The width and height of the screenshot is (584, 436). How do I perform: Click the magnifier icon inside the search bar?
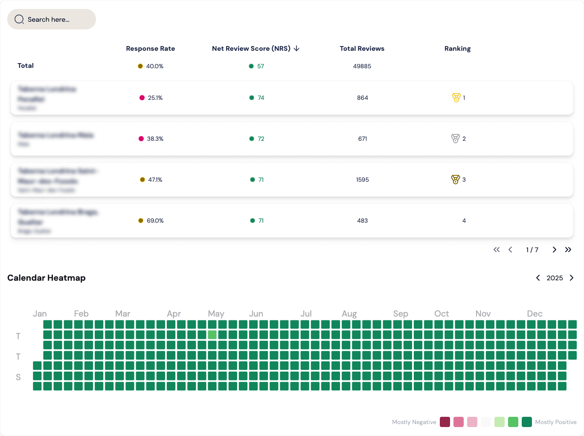click(x=19, y=19)
